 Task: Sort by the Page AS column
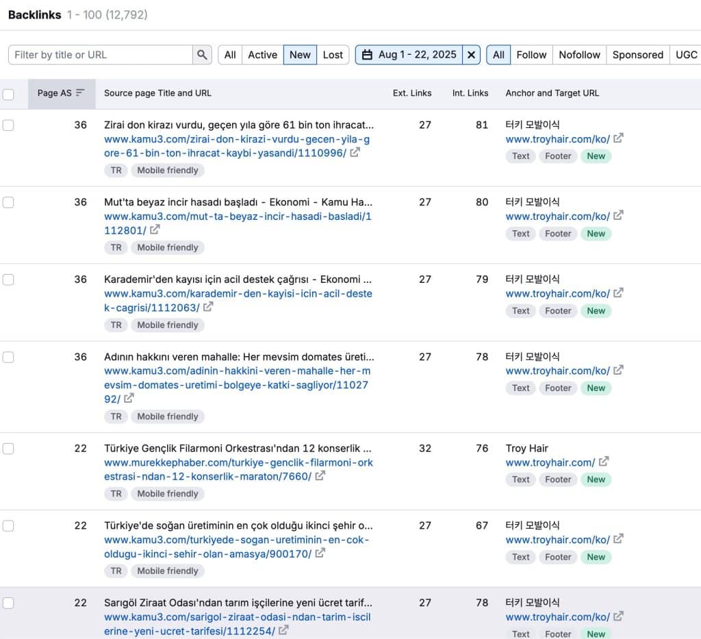[x=61, y=93]
